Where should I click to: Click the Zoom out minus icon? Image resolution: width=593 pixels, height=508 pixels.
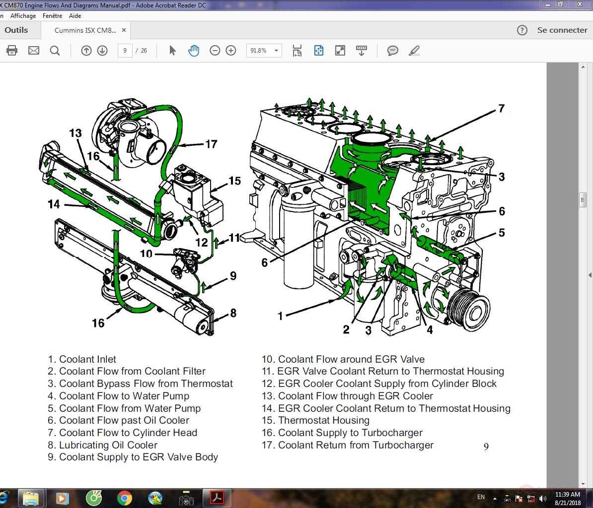[x=214, y=50]
